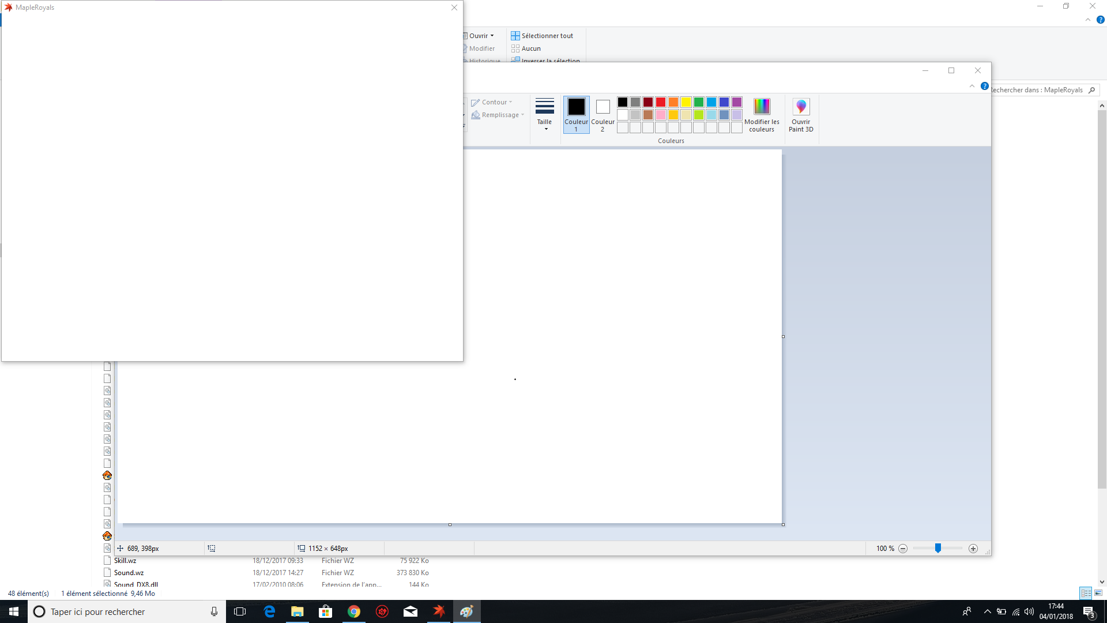Open Explorer help question mark icon
The height and width of the screenshot is (623, 1107).
click(x=1100, y=20)
